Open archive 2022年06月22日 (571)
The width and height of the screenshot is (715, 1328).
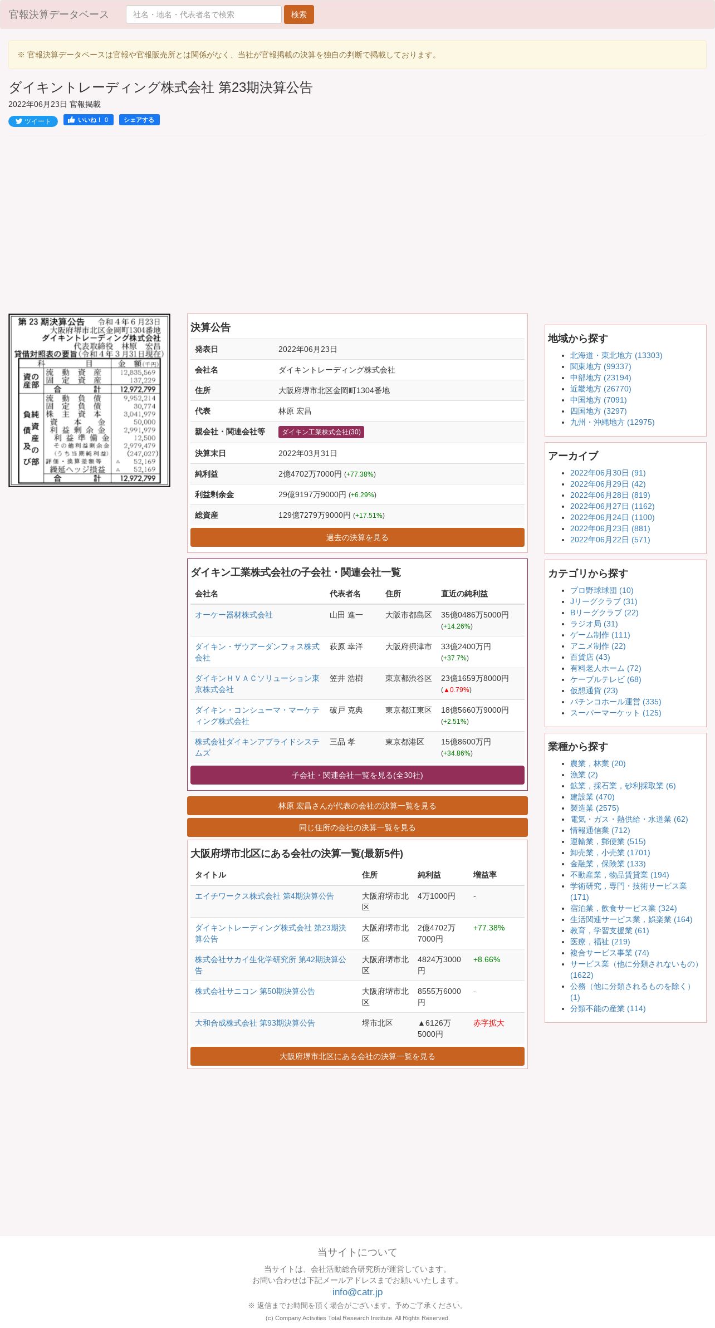[x=610, y=540]
